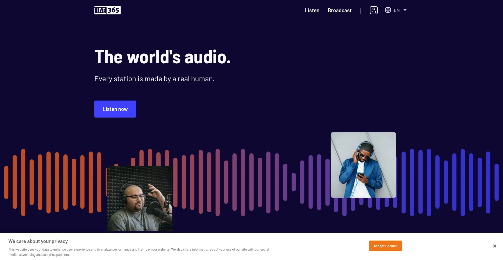503x260 pixels.
Task: Click the "We care about your privacy" heading
Action: tap(38, 241)
